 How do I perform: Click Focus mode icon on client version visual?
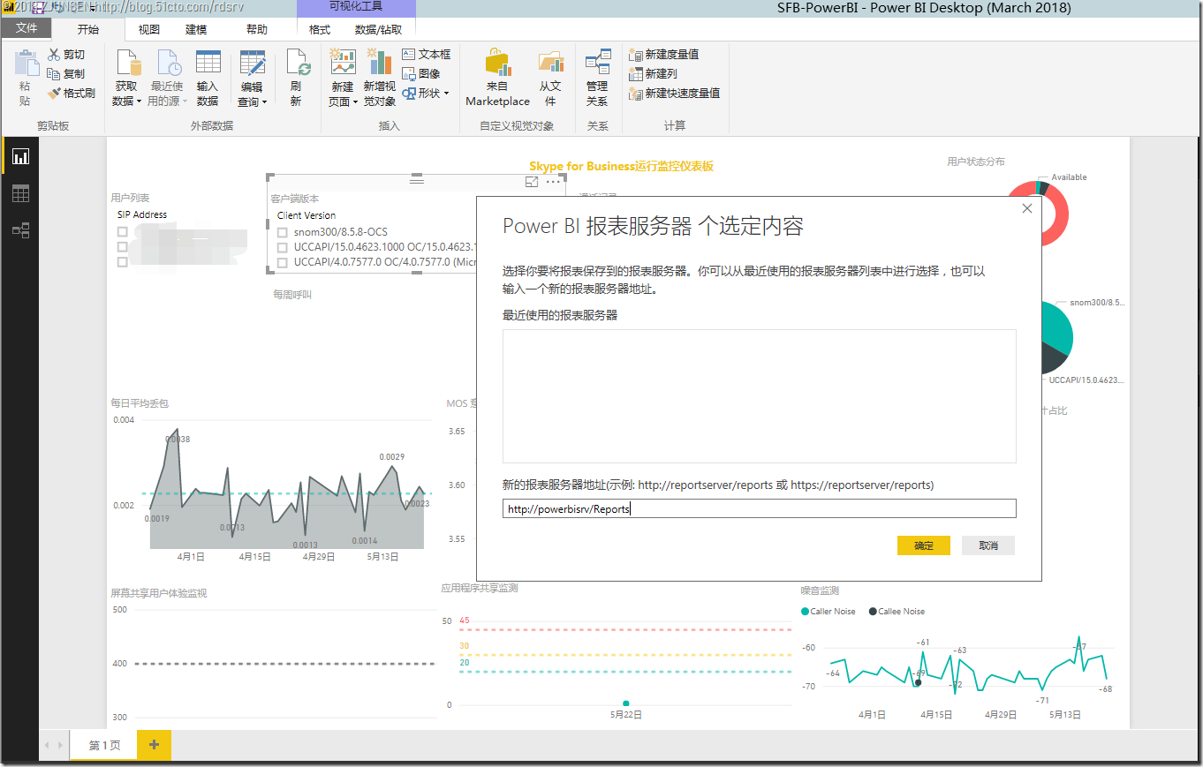pyautogui.click(x=532, y=182)
